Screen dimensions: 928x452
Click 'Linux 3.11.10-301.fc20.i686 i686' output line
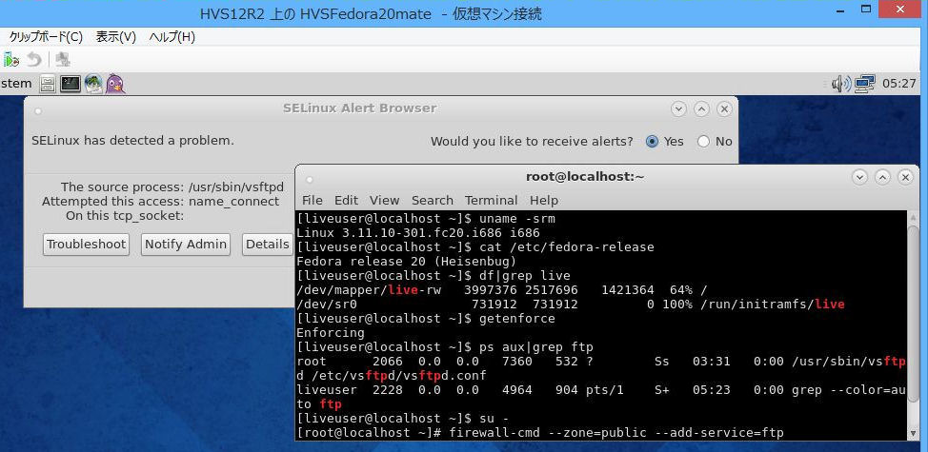418,233
